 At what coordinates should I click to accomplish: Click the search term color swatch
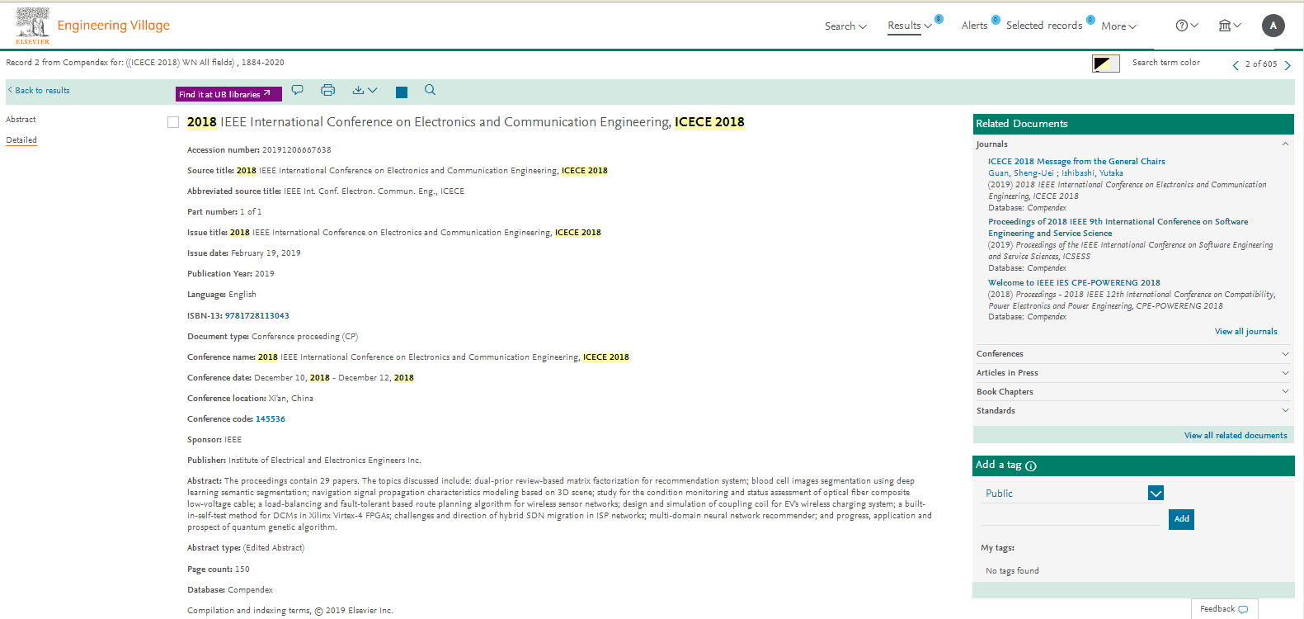(x=1105, y=64)
